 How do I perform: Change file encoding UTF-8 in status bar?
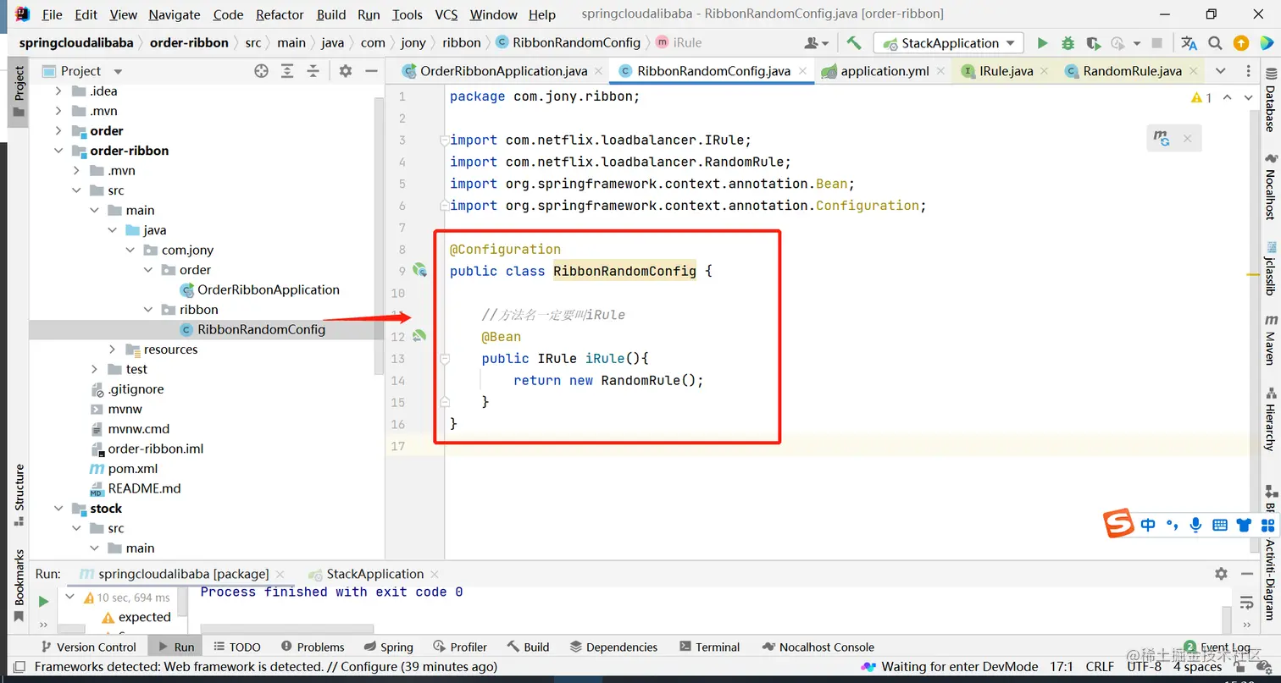point(1145,667)
